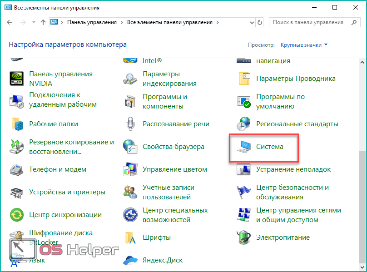This screenshot has width=367, height=272.
Task: Click the Default Programs checkmark icon
Action: tap(244, 101)
